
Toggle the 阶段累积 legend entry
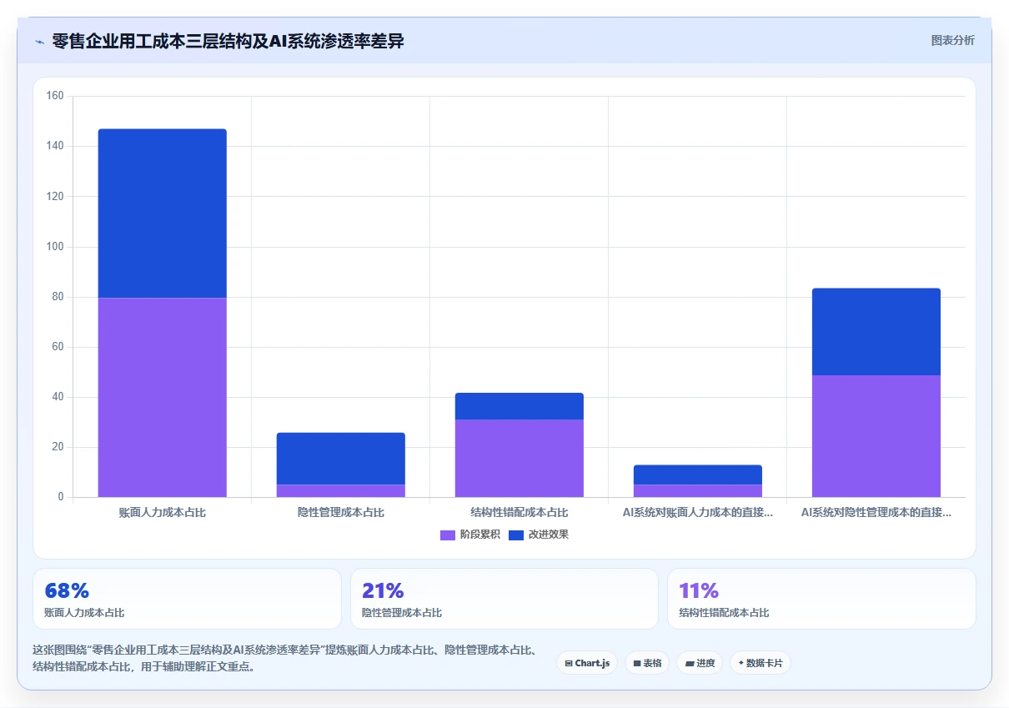point(470,535)
